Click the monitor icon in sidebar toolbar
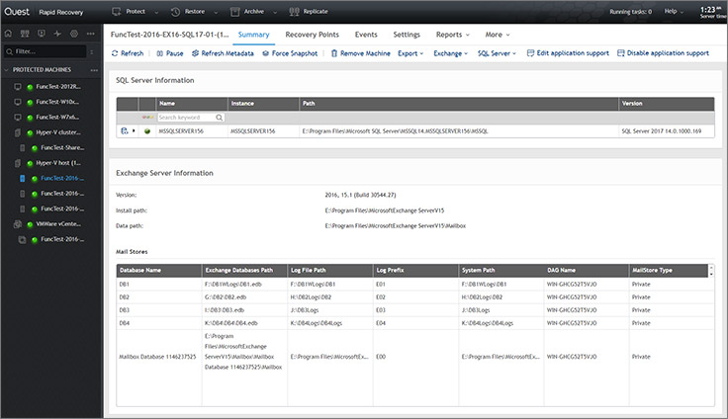 (x=42, y=34)
